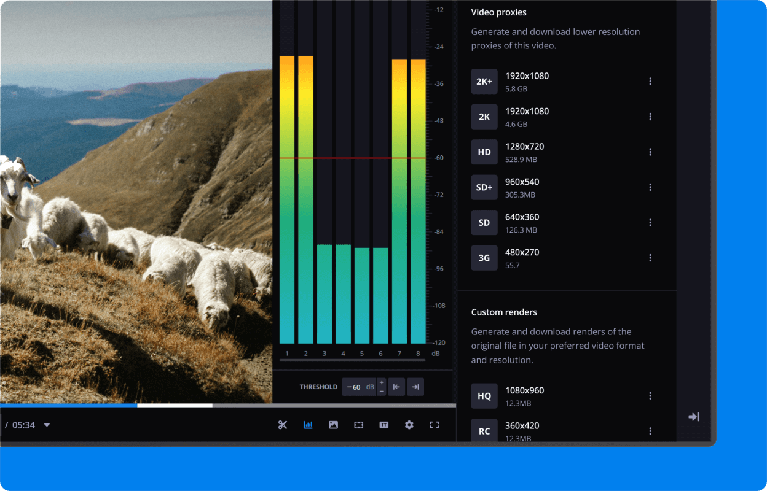Viewport: 767px width, 491px height.
Task: Open timecode format dropdown next to 05:34
Action: click(47, 425)
